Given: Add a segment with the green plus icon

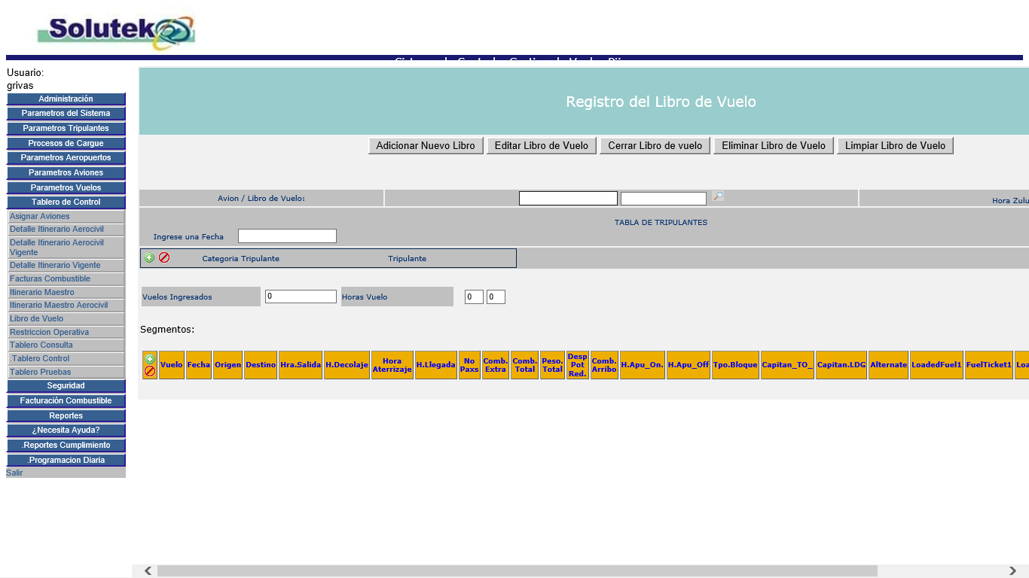Looking at the screenshot, I should coord(150,359).
